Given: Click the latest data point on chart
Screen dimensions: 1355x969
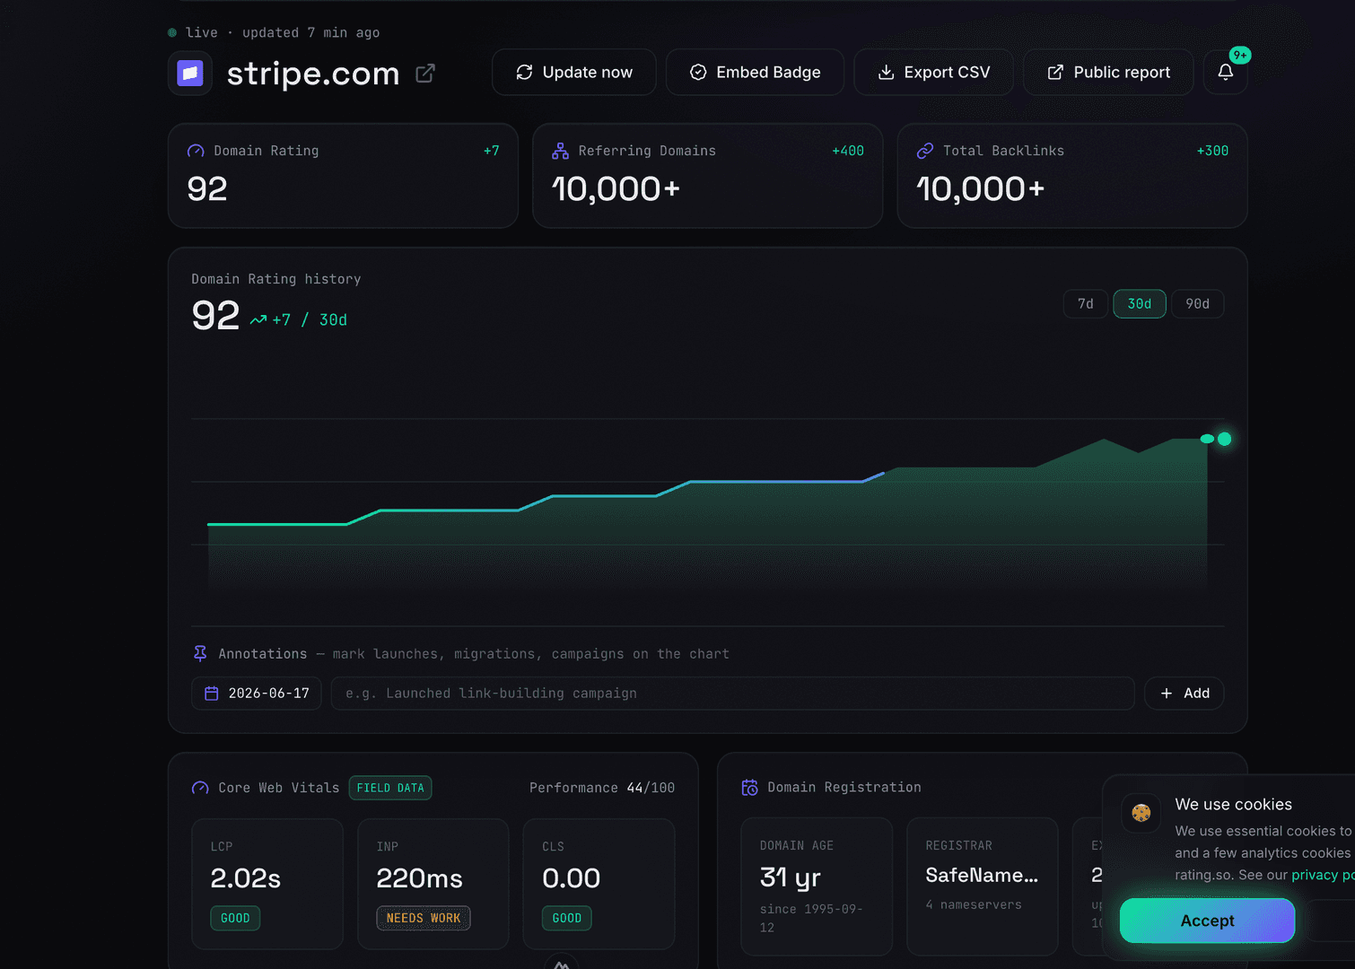Looking at the screenshot, I should tap(1224, 439).
